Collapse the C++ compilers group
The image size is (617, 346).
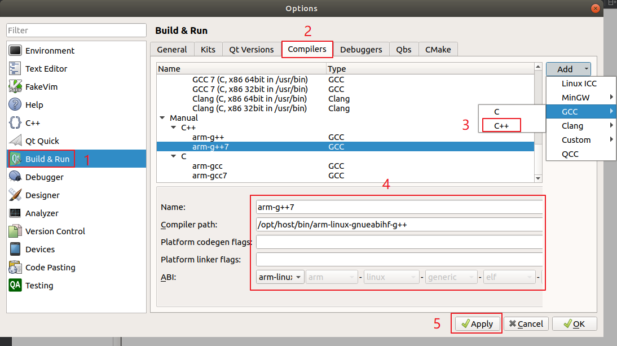[174, 128]
